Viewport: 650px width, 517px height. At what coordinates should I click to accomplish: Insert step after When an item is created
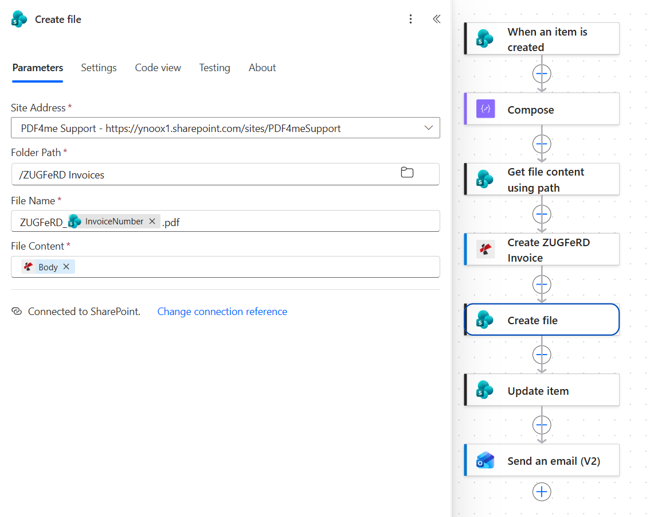(x=542, y=74)
